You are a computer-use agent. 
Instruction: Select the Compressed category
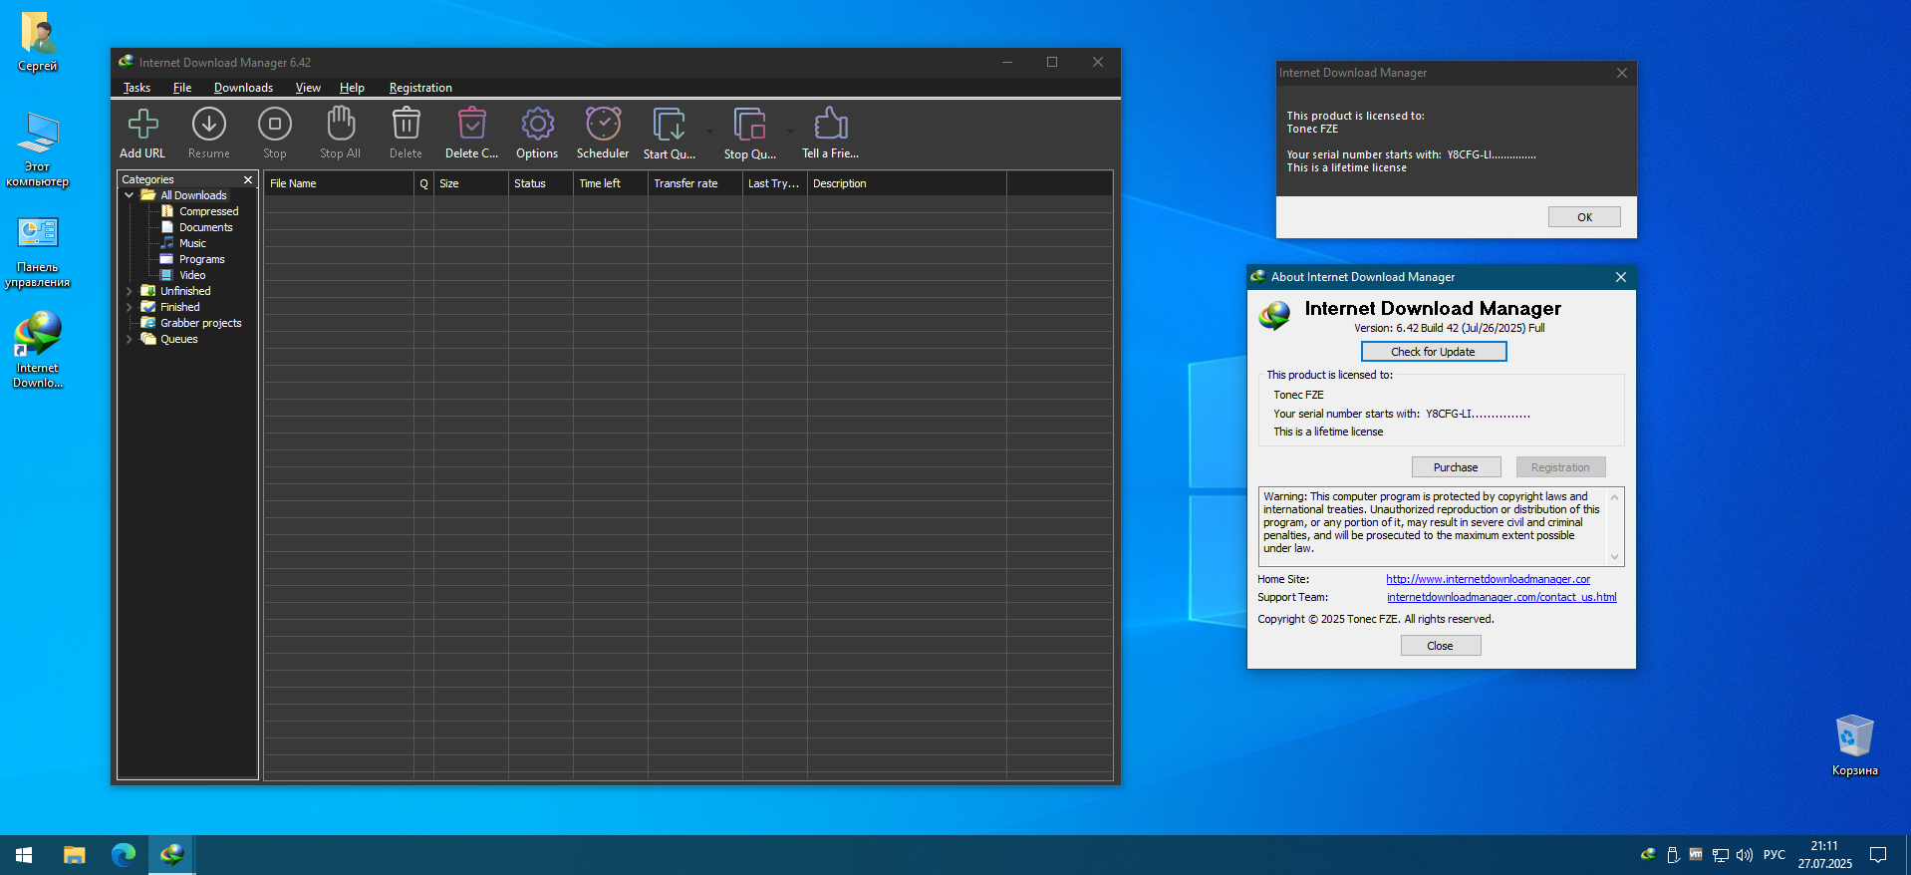tap(208, 211)
